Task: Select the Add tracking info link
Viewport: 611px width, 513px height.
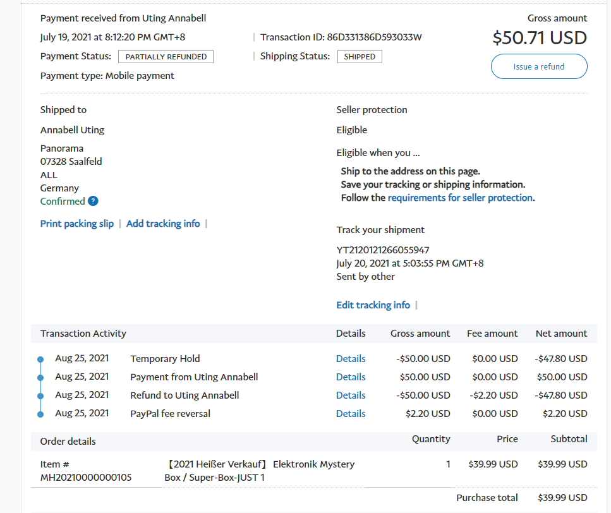Action: (x=163, y=224)
